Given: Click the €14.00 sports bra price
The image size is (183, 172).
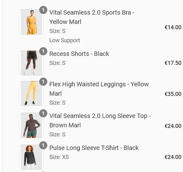Looking at the screenshot, I should pyautogui.click(x=173, y=27).
